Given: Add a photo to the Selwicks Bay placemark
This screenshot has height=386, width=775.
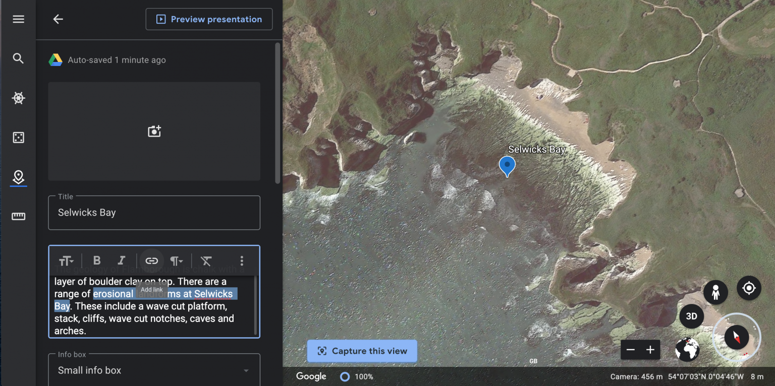Looking at the screenshot, I should (x=154, y=131).
